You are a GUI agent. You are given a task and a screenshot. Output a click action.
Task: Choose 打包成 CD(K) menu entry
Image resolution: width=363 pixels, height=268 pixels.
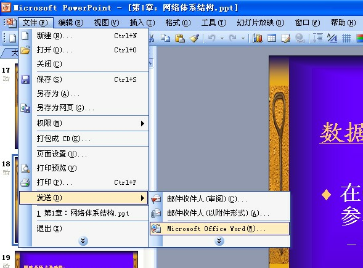click(83, 139)
